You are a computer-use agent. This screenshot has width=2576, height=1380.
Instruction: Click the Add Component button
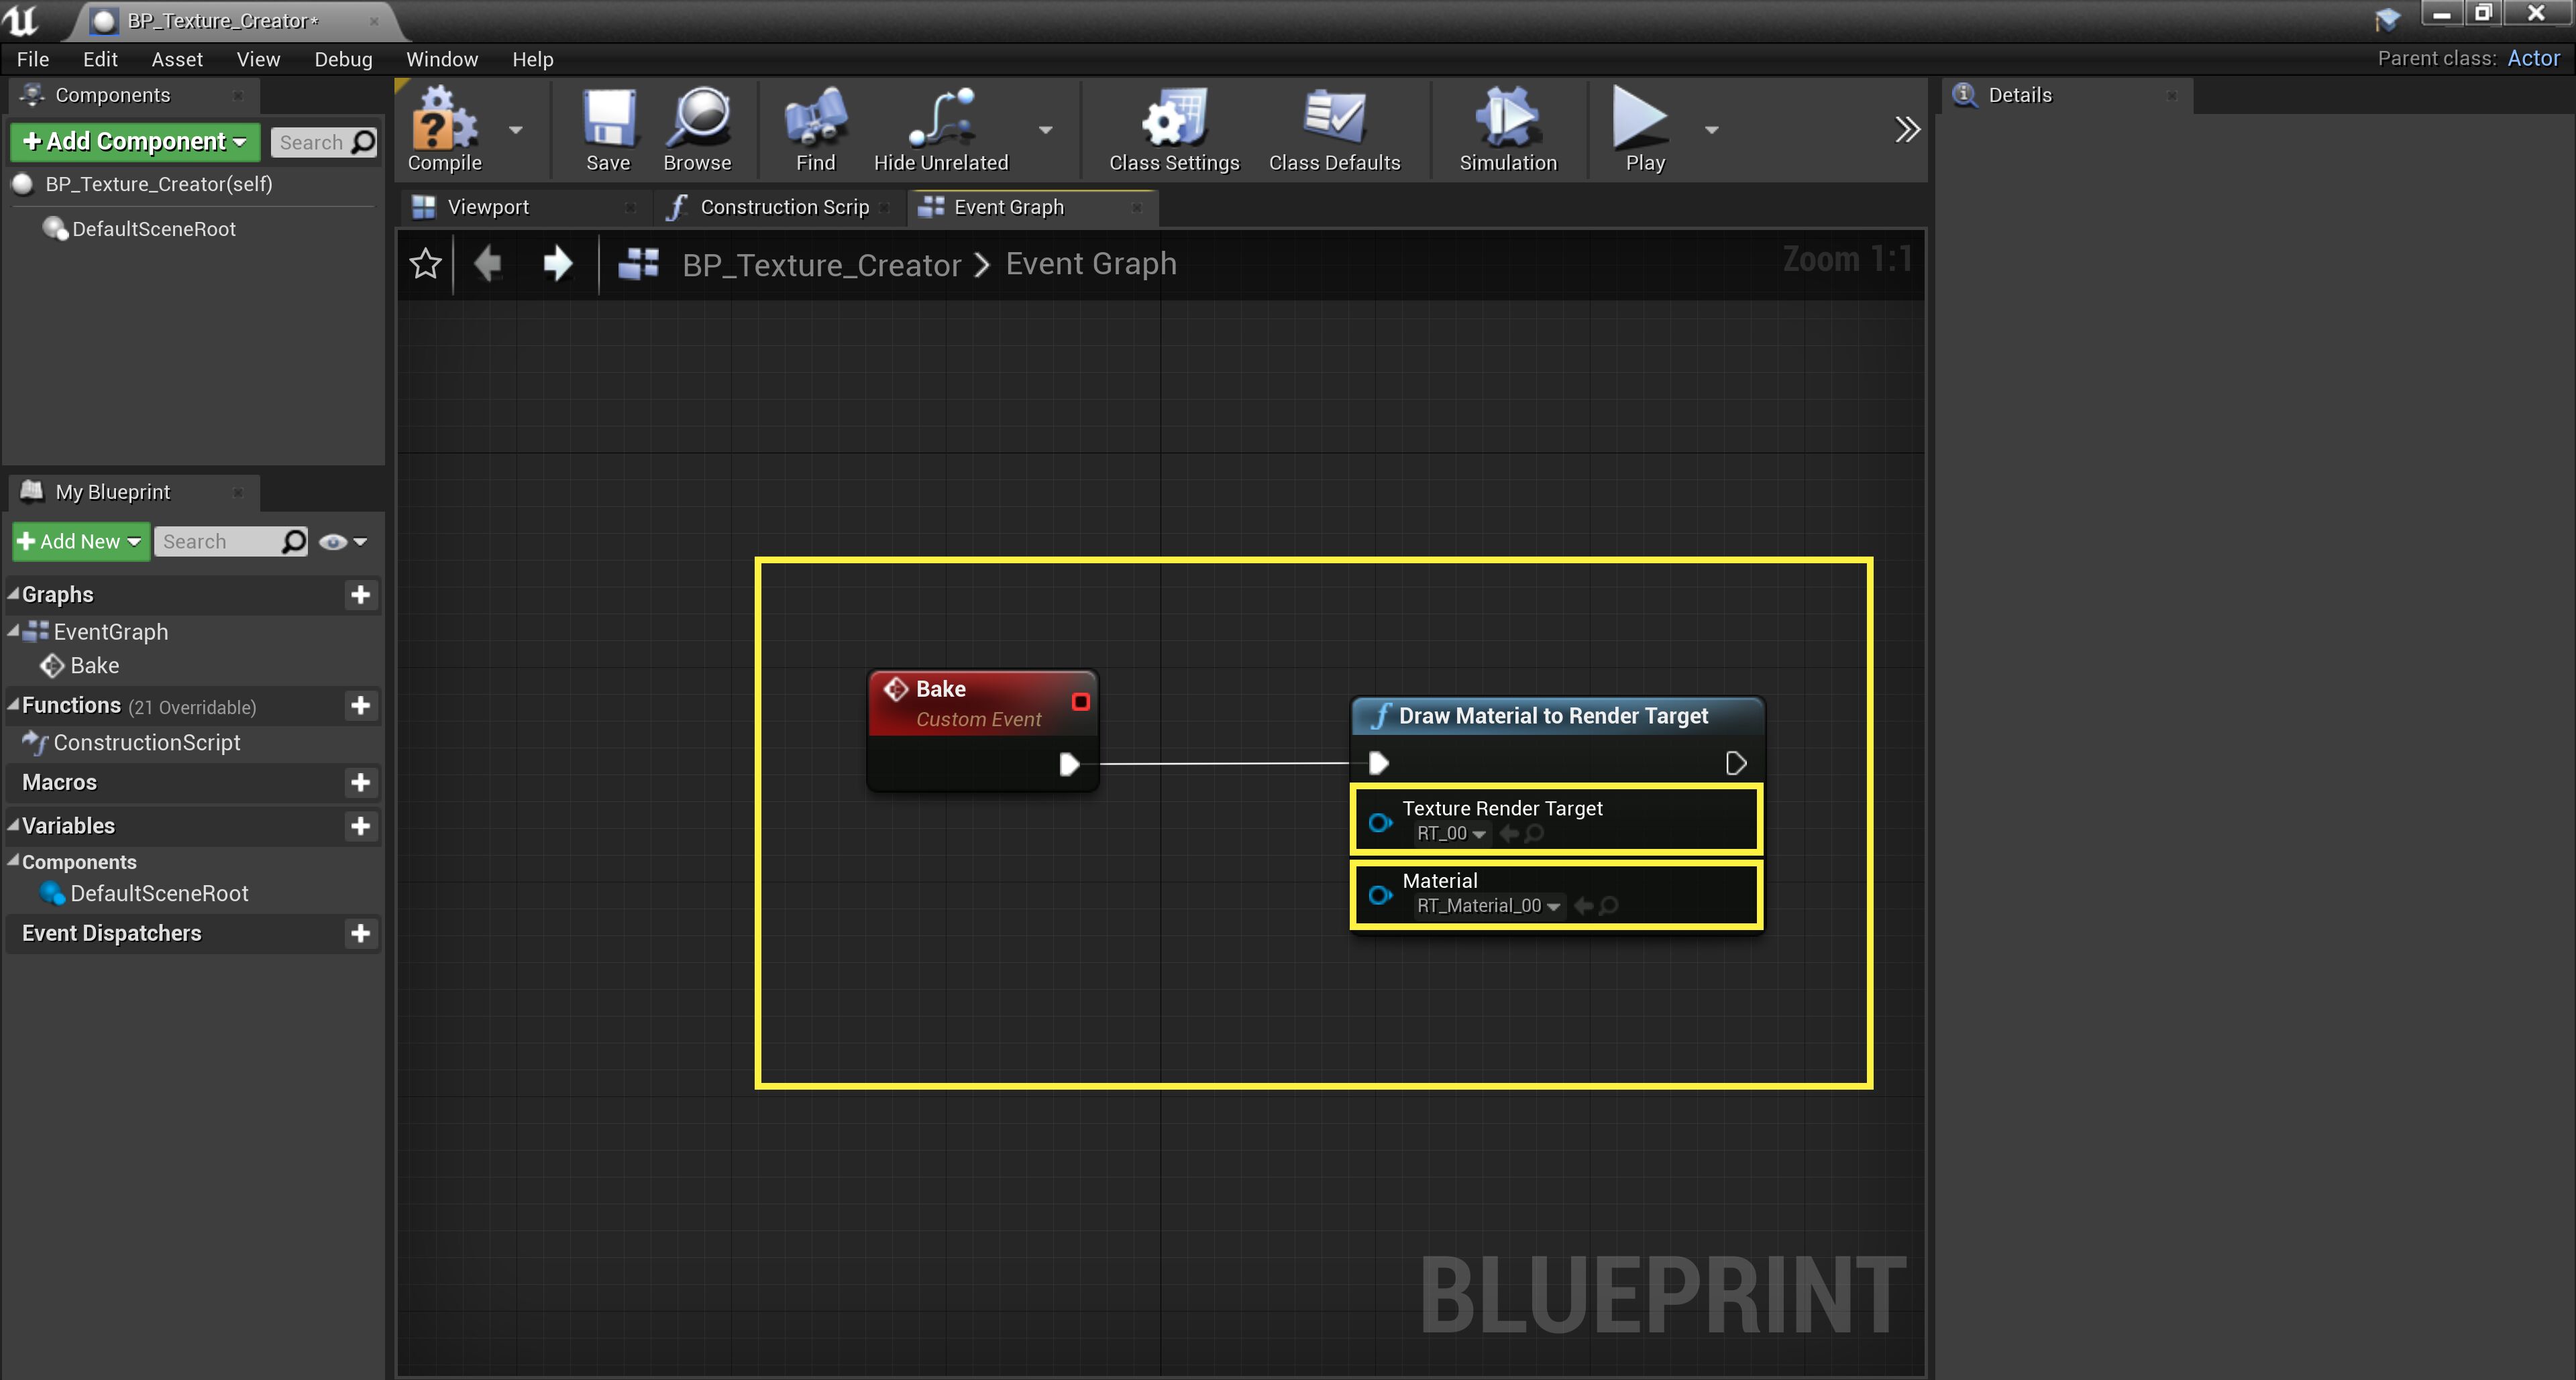pos(134,141)
